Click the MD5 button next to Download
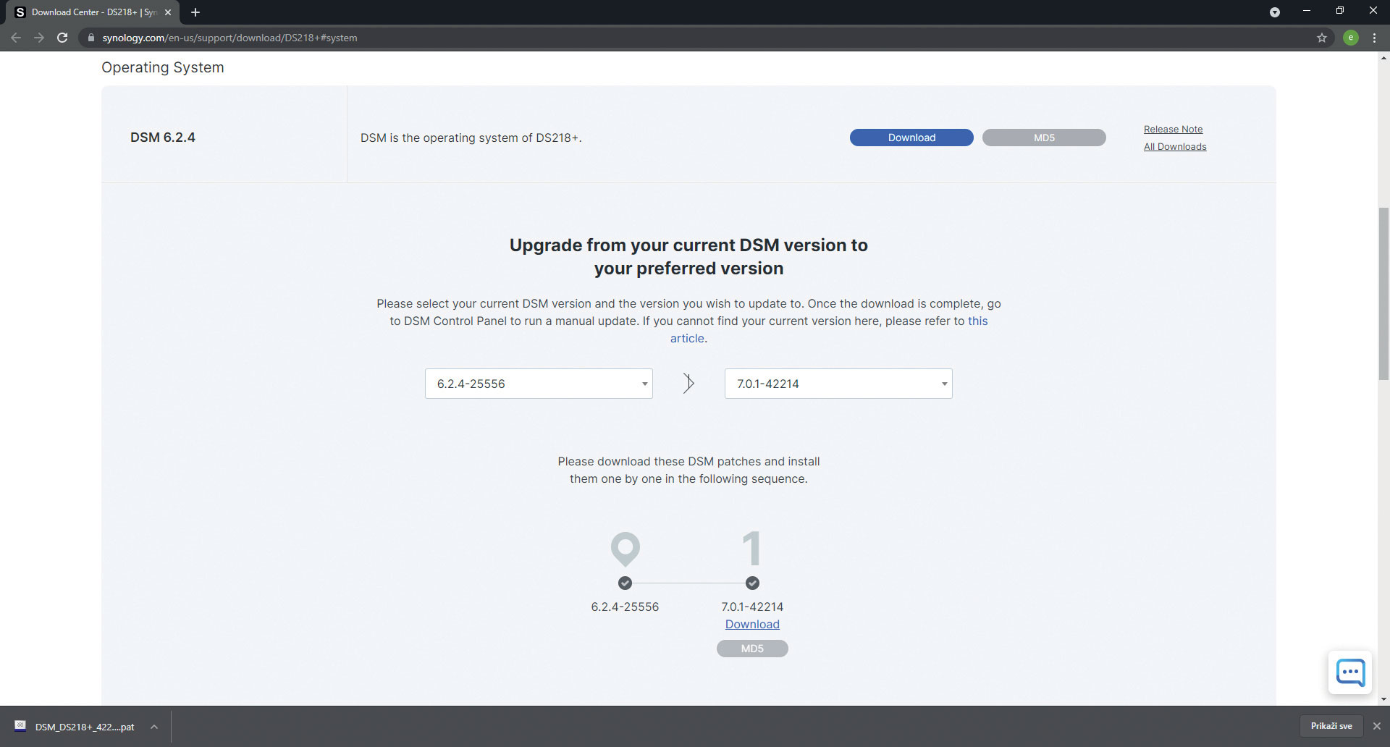Viewport: 1390px width, 747px height. (x=1044, y=138)
